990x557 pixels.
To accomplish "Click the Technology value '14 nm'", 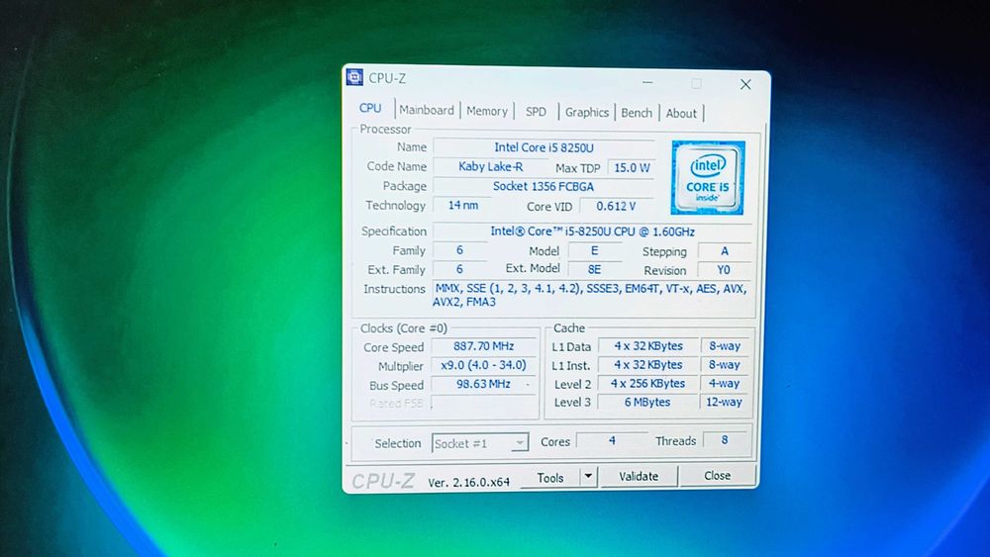I will point(463,205).
